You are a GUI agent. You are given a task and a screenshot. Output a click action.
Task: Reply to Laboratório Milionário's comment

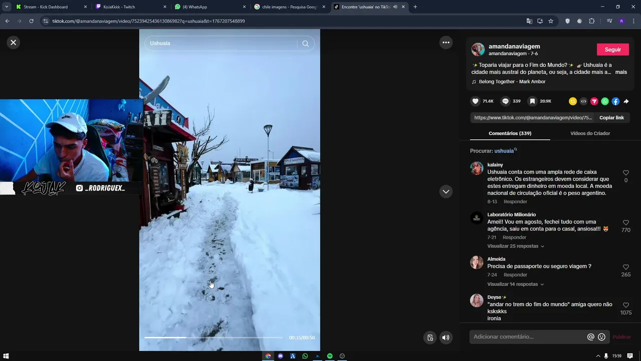coord(514,238)
